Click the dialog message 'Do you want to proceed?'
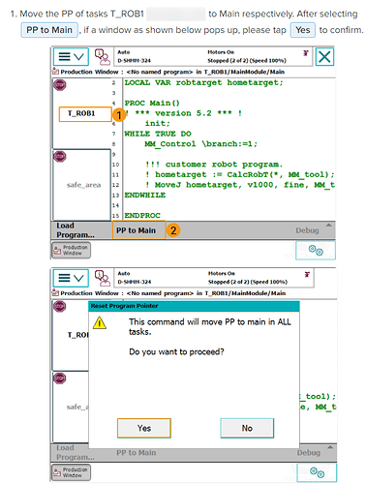 click(176, 351)
